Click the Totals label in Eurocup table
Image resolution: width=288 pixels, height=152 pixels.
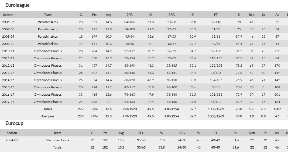(57, 147)
